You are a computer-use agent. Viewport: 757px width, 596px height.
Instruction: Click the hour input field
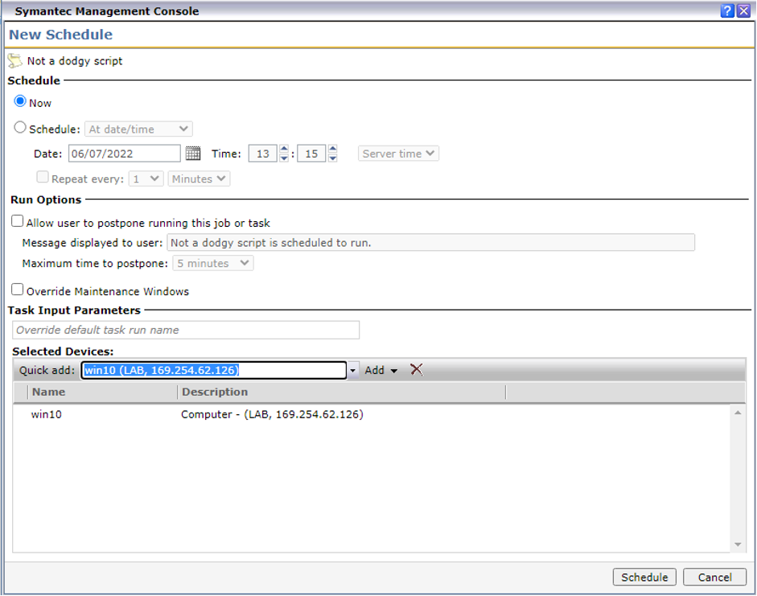(263, 154)
